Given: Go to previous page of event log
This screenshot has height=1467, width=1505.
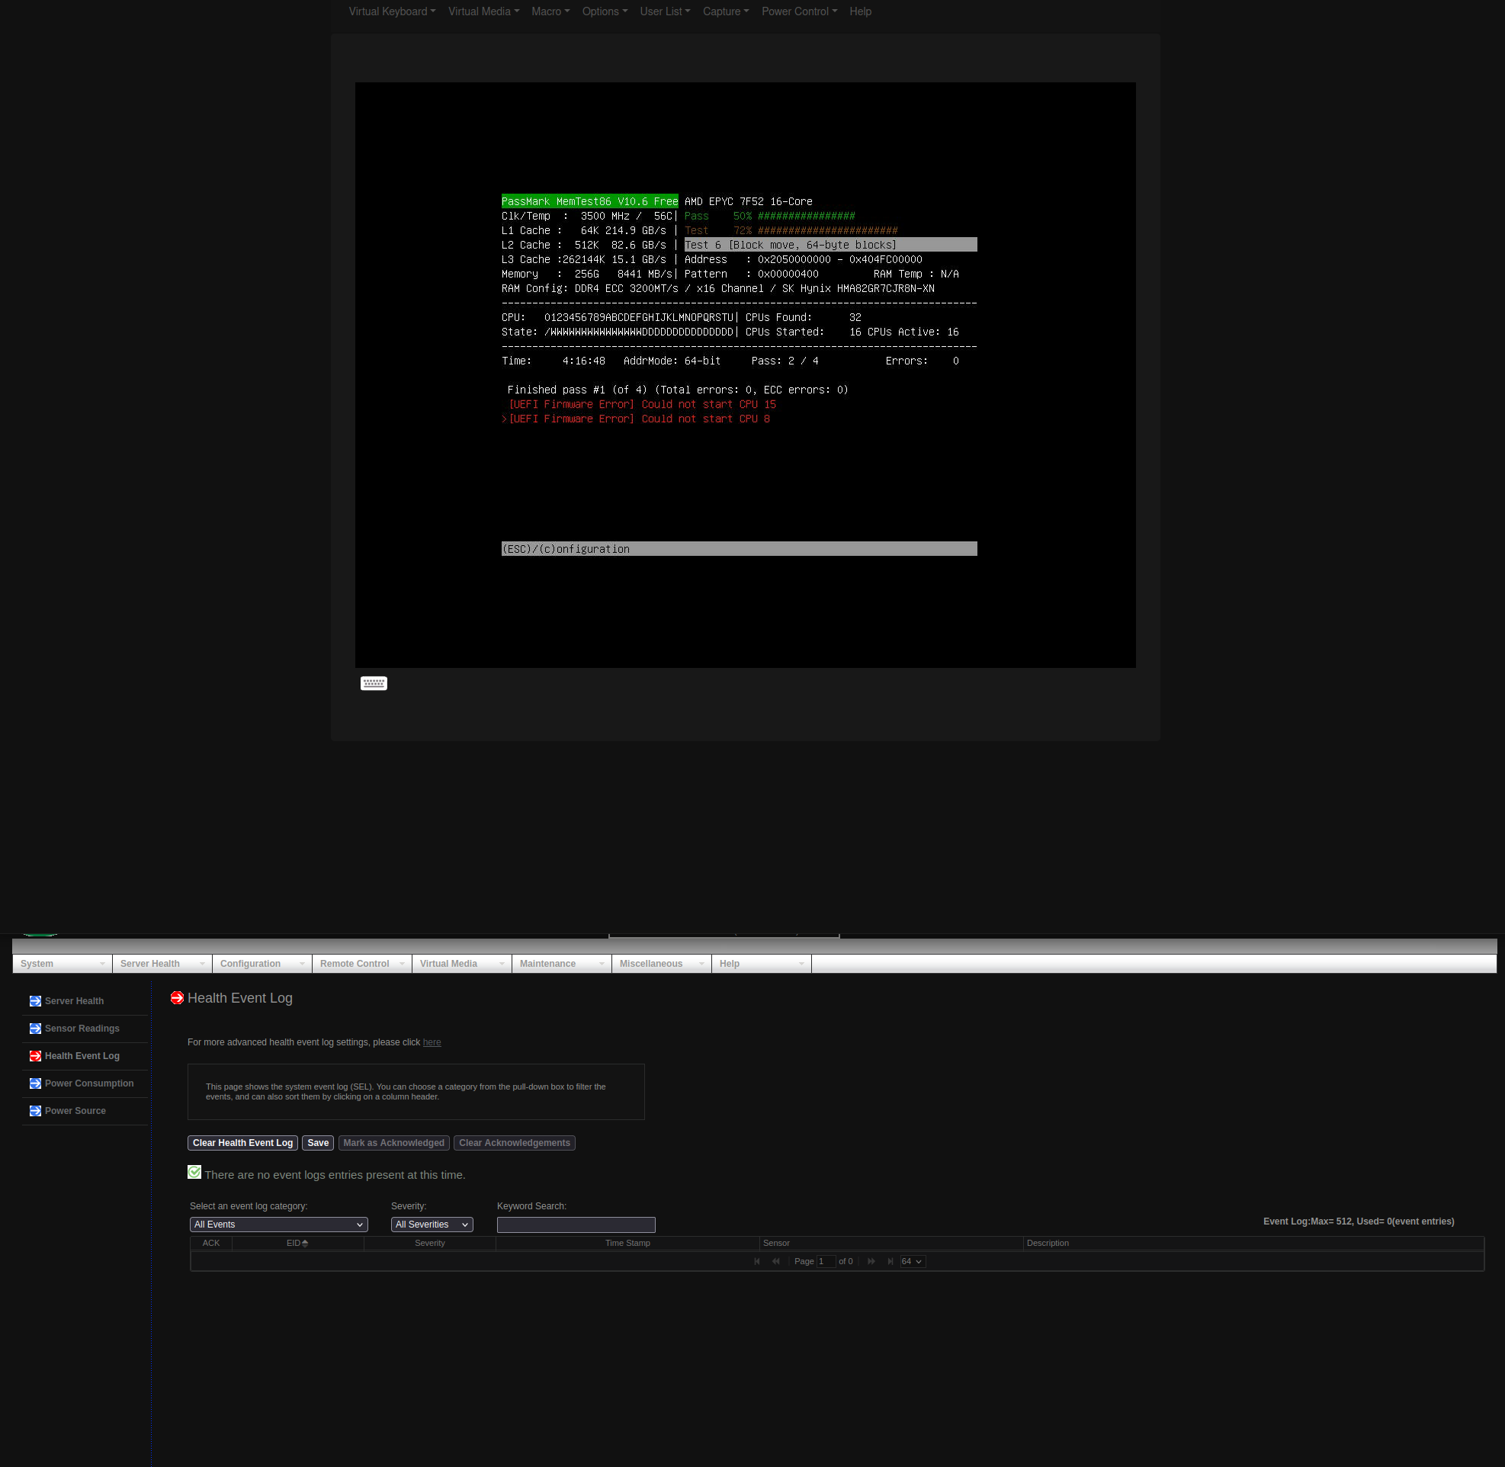Looking at the screenshot, I should 776,1262.
